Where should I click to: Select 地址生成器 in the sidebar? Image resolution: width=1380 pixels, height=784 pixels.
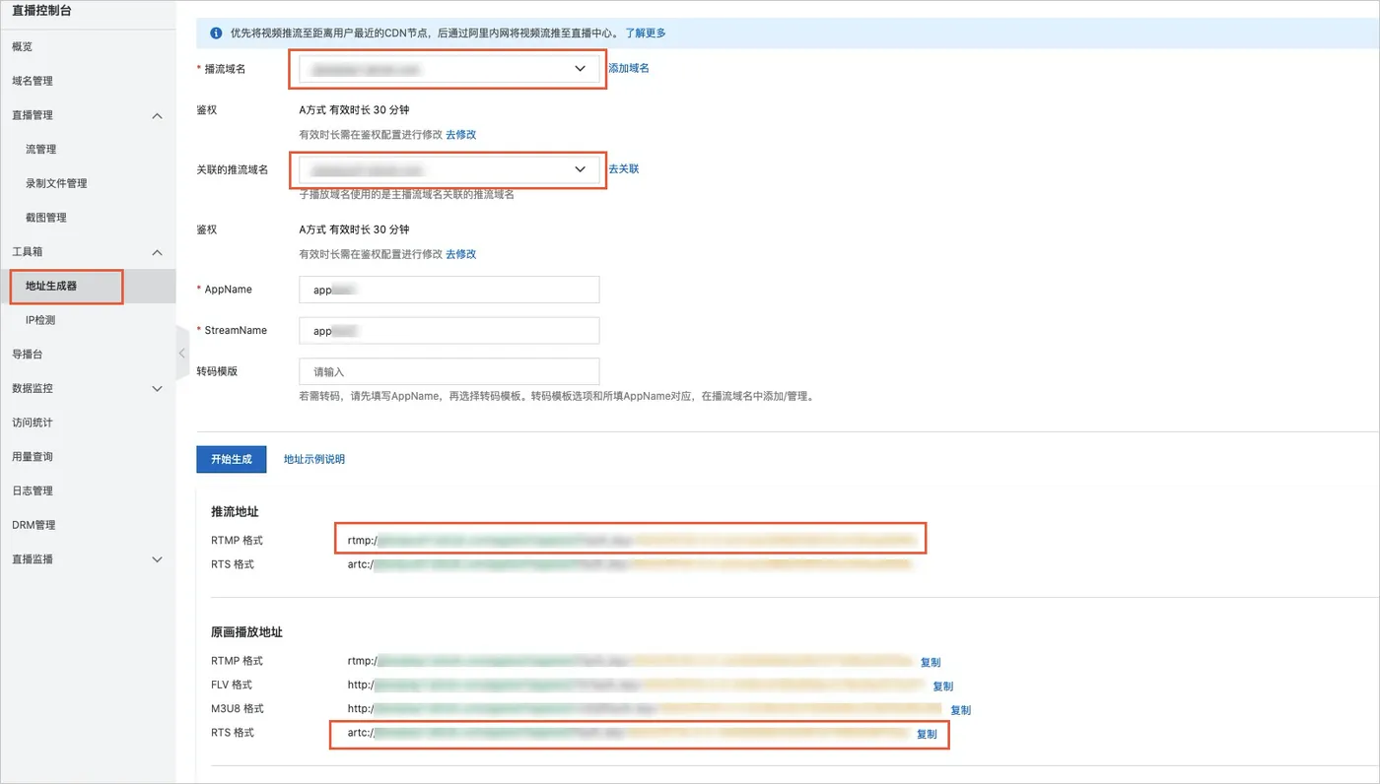[x=51, y=286]
